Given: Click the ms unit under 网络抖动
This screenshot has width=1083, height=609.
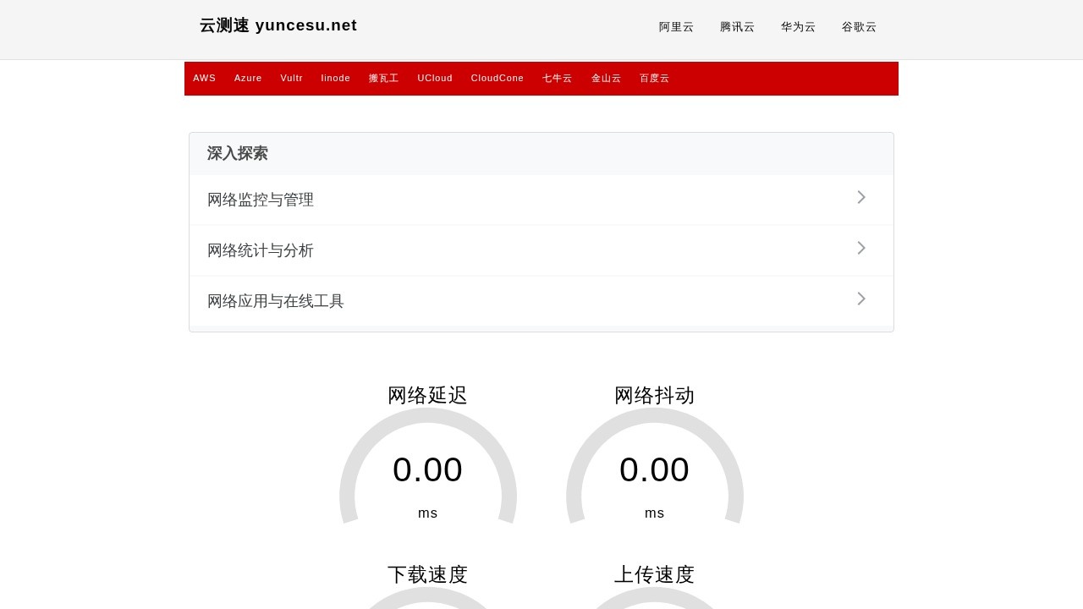Looking at the screenshot, I should coord(655,513).
